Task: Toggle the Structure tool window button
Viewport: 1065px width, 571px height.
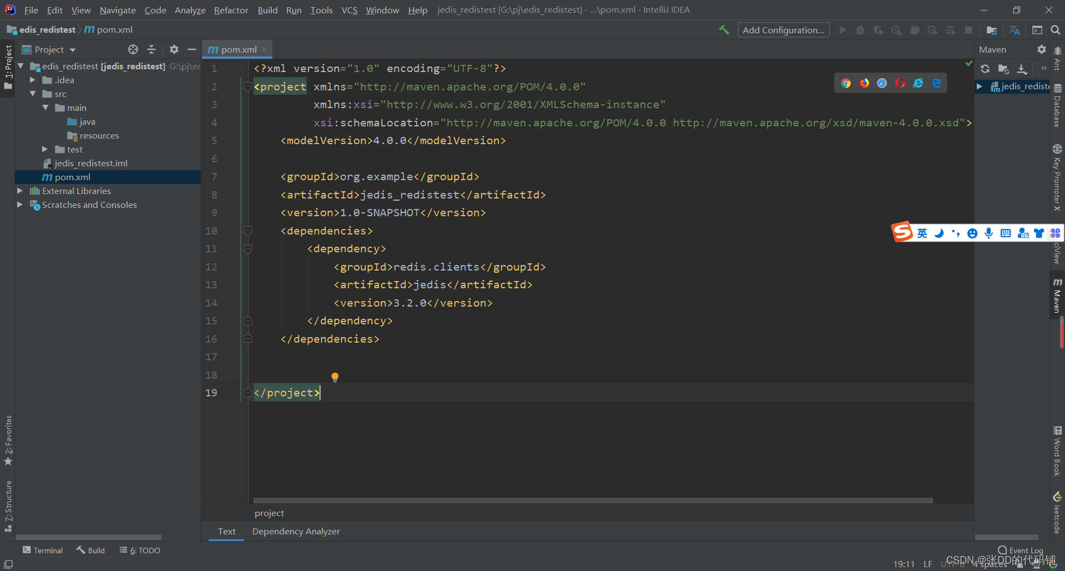Action: tap(8, 506)
